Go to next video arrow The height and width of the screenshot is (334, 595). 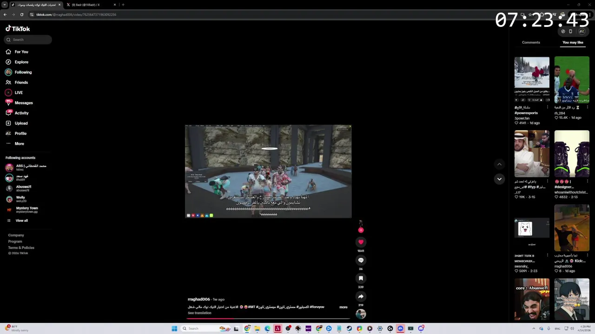click(x=499, y=179)
